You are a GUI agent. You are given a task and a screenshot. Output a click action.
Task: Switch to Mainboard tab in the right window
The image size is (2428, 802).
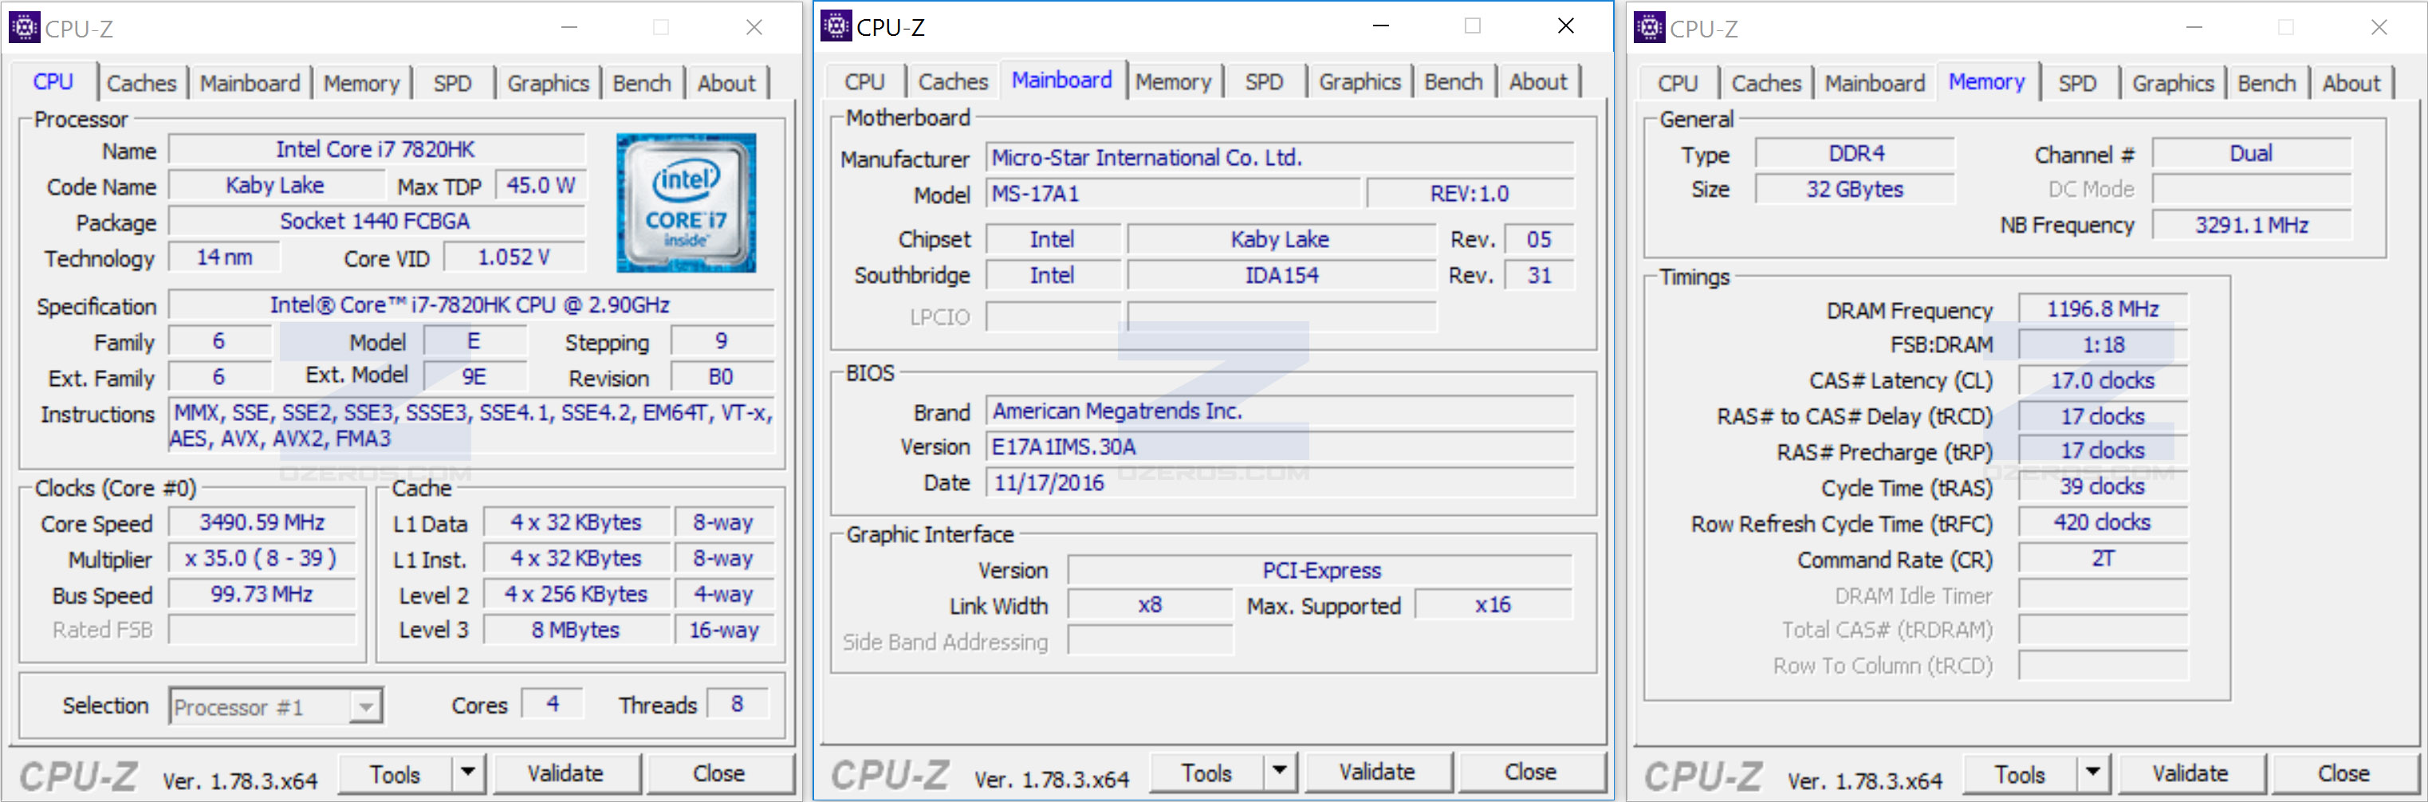click(1875, 83)
